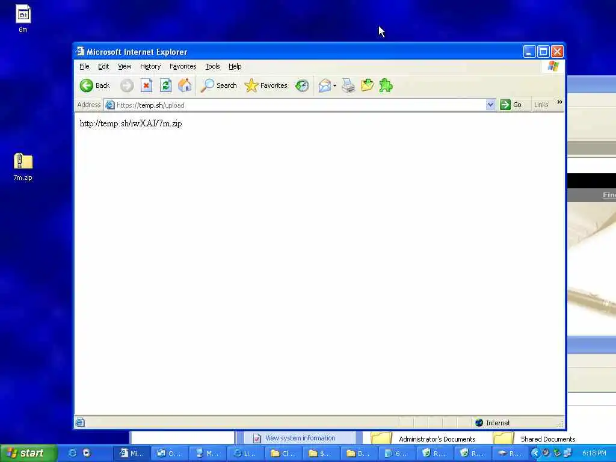This screenshot has width=616, height=462.
Task: Click the http://temp.sh/iwXAI/7m.zip text
Action: (x=131, y=123)
